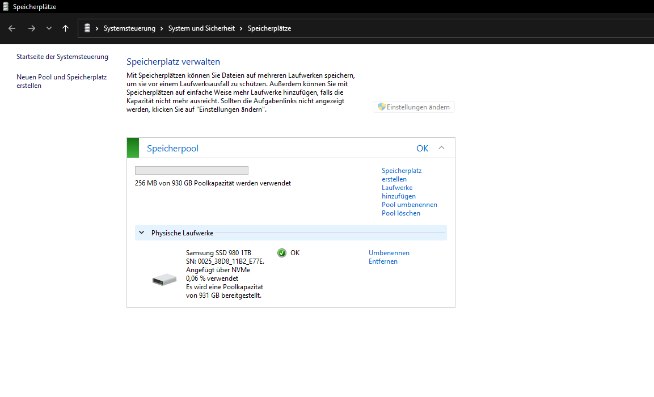Click Entfernen for Samsung SSD
The width and height of the screenshot is (654, 397).
(383, 261)
